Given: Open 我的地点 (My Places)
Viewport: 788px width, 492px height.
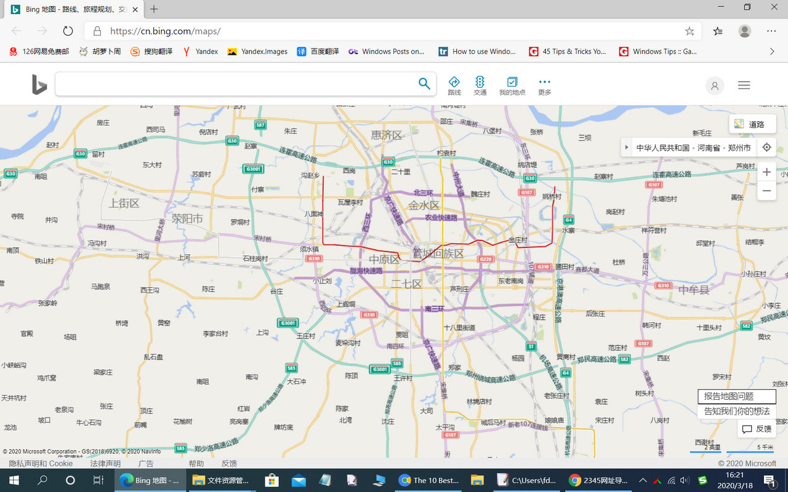Looking at the screenshot, I should (x=512, y=84).
